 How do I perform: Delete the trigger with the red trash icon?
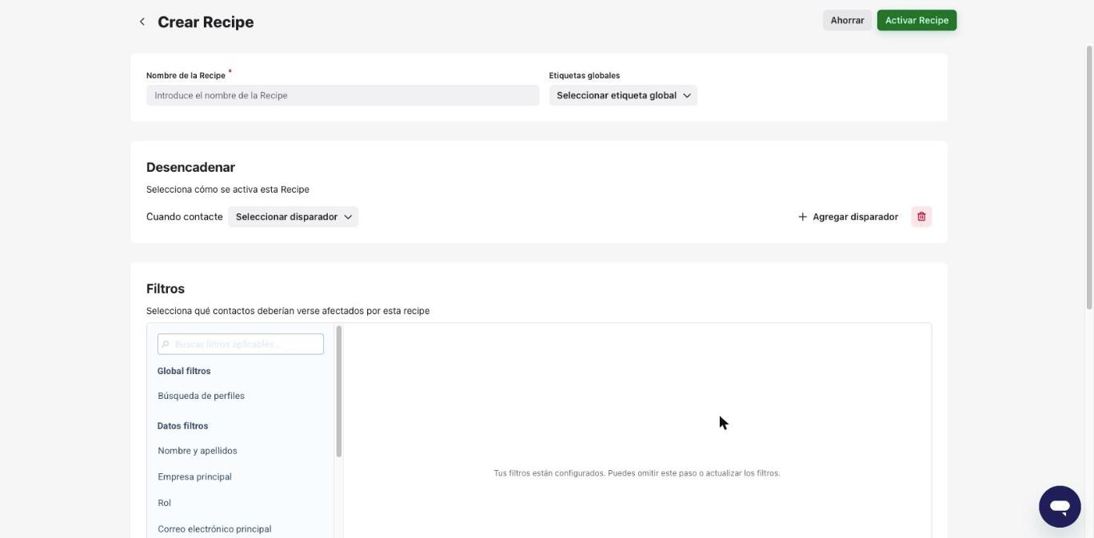tap(921, 217)
